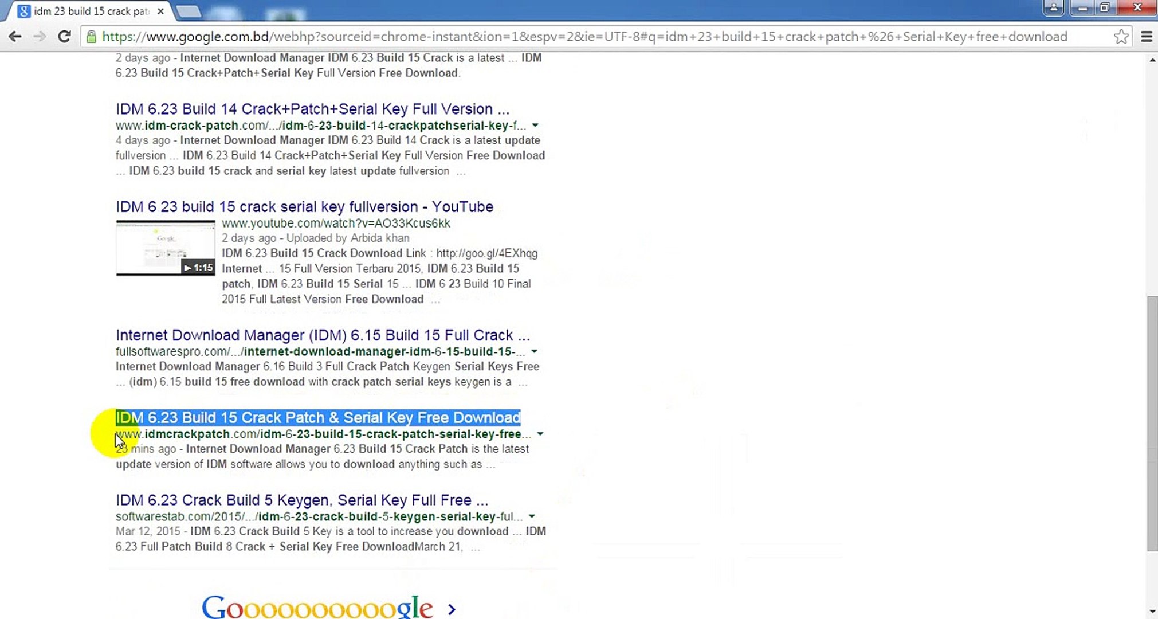The width and height of the screenshot is (1158, 619).
Task: Expand dropdown arrow beside idmcrackpatch.com URL
Action: (540, 434)
